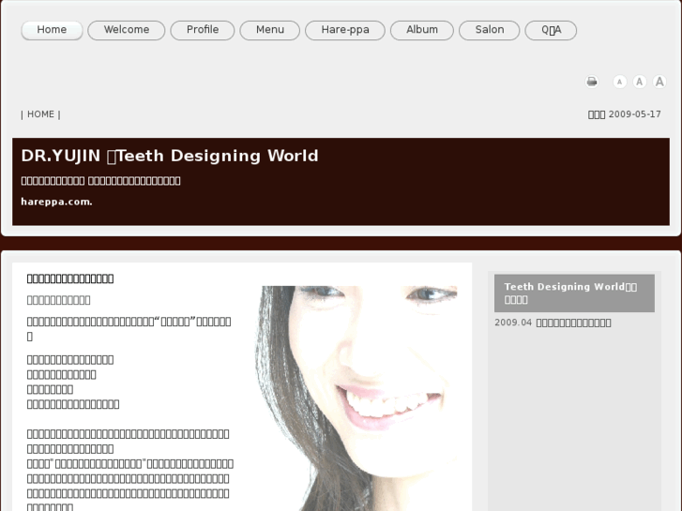Open the Q&A page
The width and height of the screenshot is (682, 511).
pos(551,30)
